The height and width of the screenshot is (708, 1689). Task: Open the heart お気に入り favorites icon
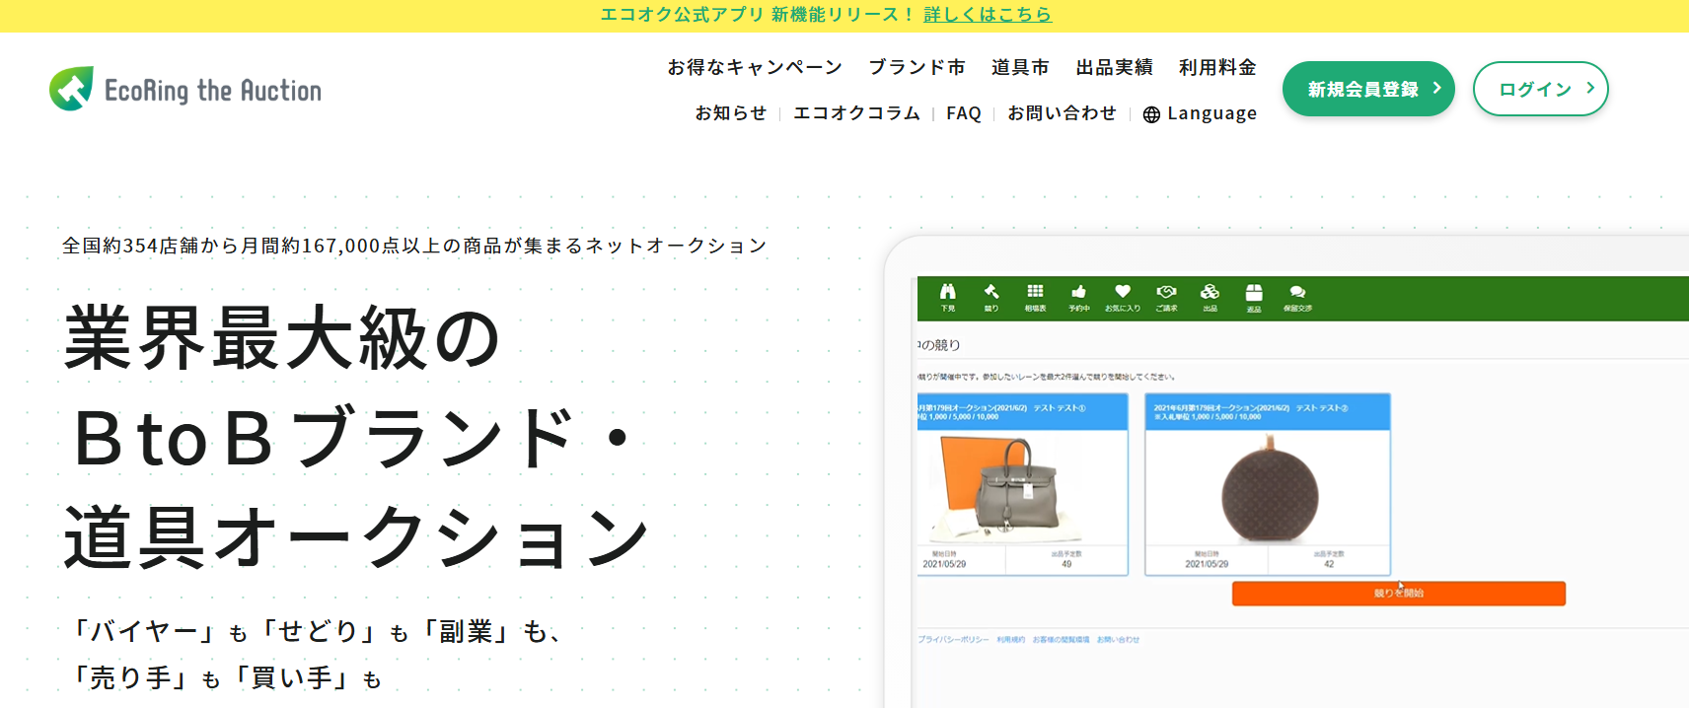pos(1123,298)
